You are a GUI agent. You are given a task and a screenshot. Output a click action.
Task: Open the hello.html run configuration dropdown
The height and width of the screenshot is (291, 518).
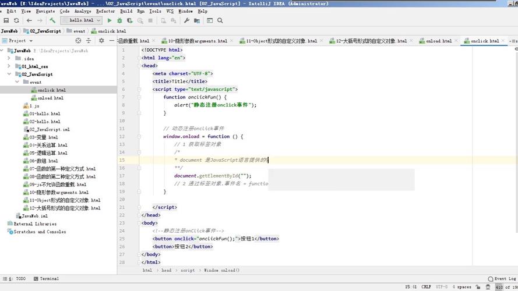click(81, 20)
